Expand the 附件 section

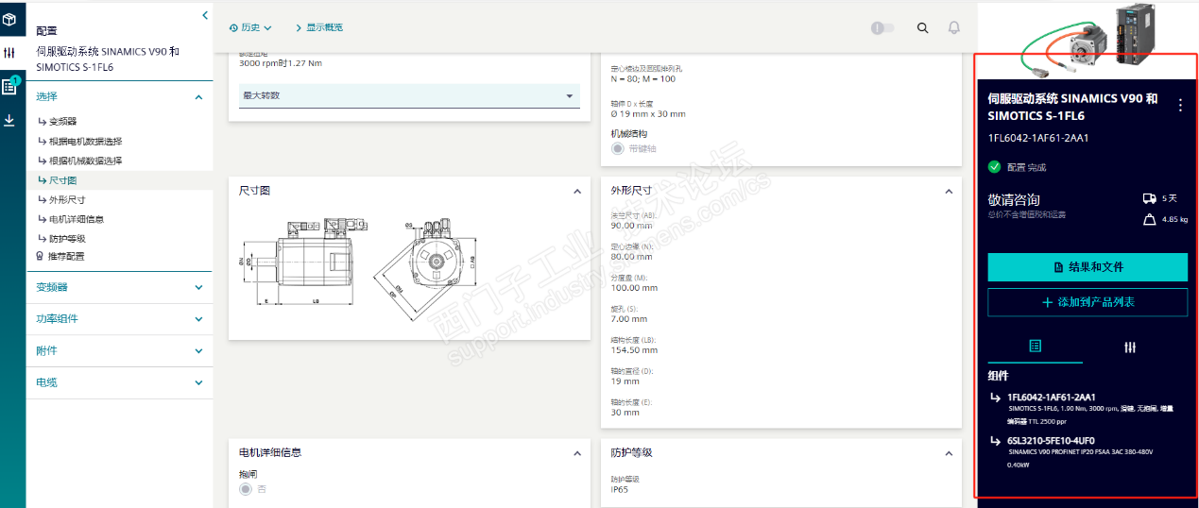click(x=120, y=350)
